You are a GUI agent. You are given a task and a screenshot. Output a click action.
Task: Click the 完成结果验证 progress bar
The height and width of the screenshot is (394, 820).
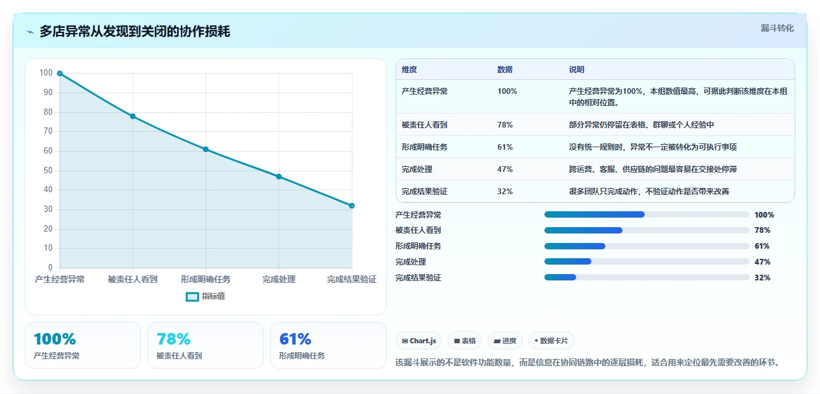pos(647,277)
